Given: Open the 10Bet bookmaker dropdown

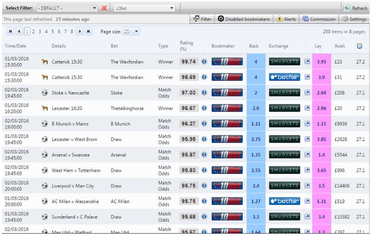Looking at the screenshot, I should click(144, 8).
